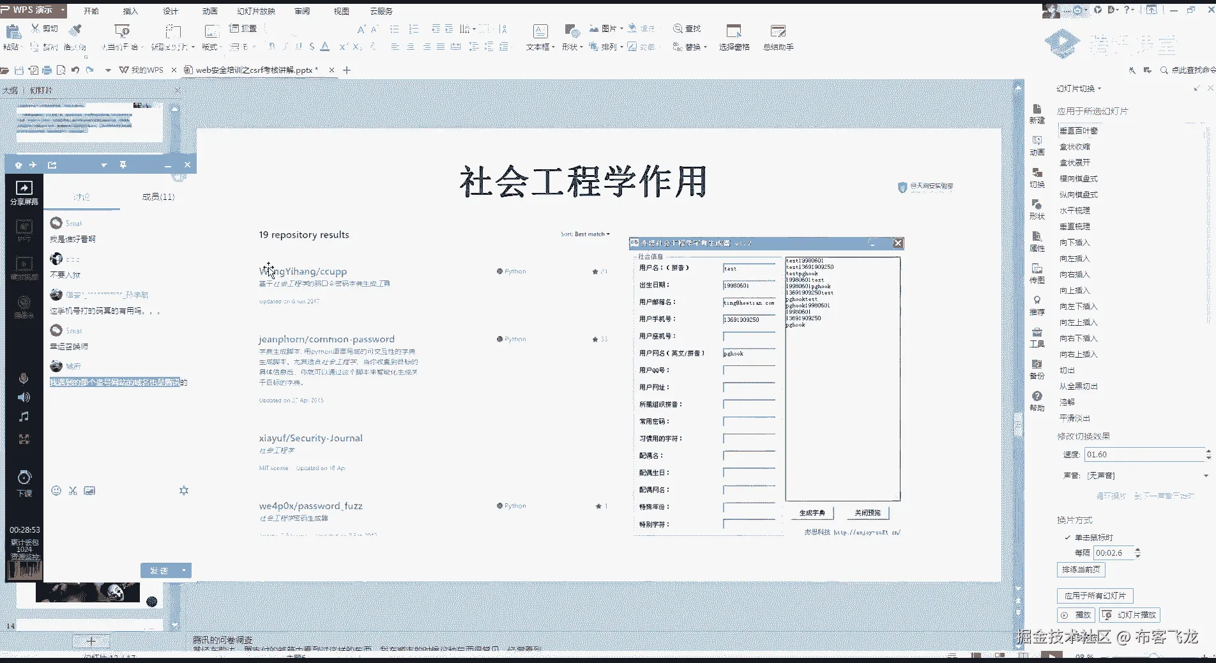
Task: Open the Design (设计) ribbon tab
Action: coord(171,11)
